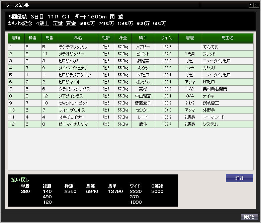
Task: Click the 閉じる button
Action: pyautogui.click(x=249, y=217)
